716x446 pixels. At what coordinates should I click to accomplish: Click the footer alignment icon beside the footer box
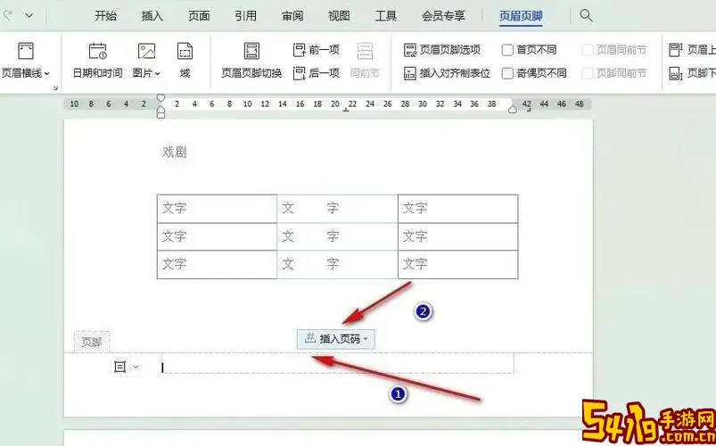tap(119, 367)
